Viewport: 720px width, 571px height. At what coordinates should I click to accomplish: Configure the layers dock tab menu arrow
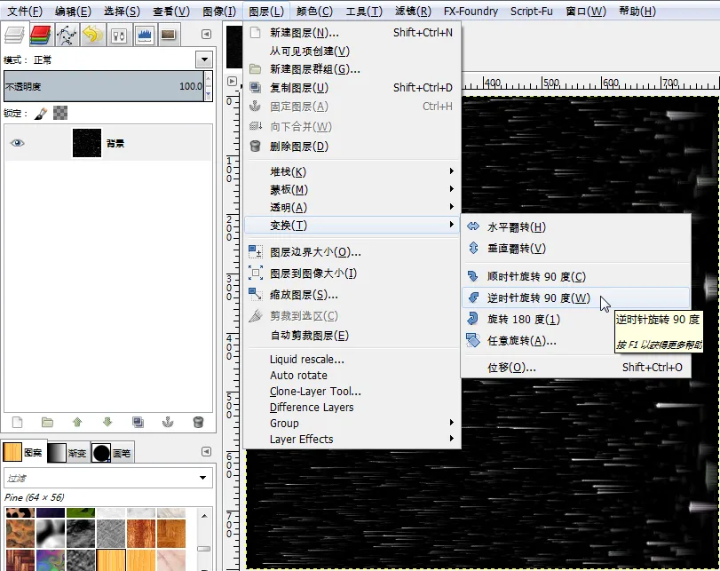tap(206, 35)
